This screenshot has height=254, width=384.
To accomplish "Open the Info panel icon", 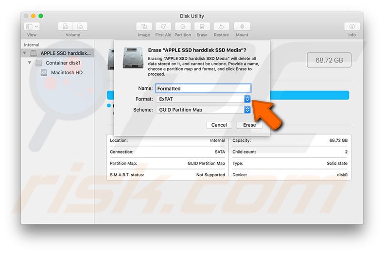I will click(x=352, y=27).
